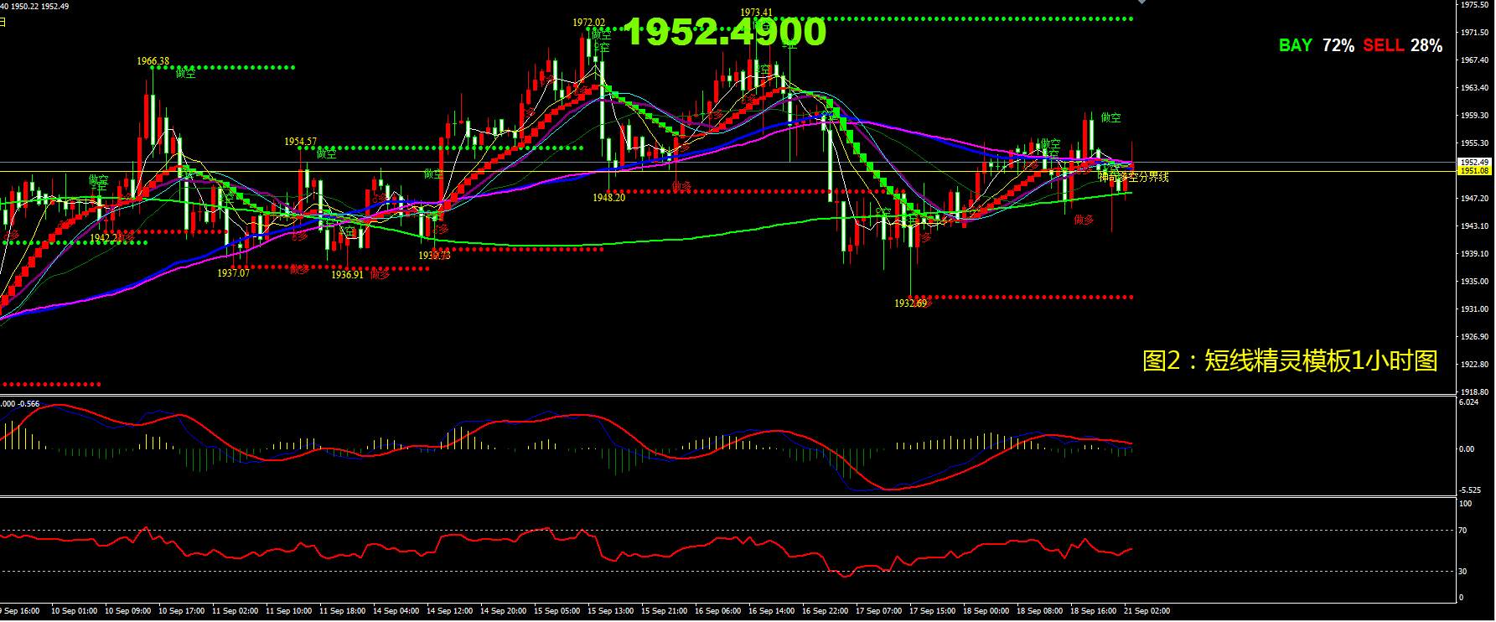Click the 1973.41 peak price label
1496x622 pixels.
[757, 12]
